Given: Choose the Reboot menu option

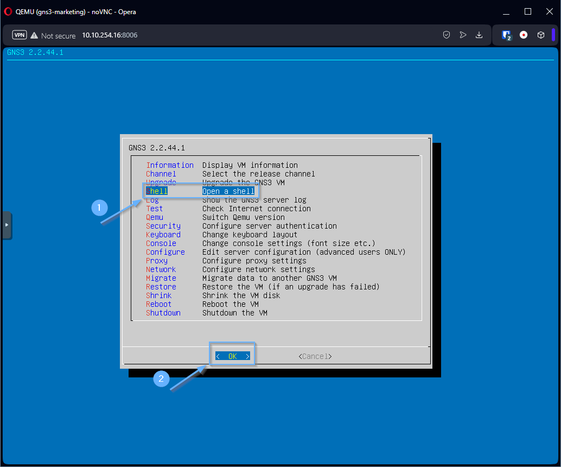Looking at the screenshot, I should 158,304.
